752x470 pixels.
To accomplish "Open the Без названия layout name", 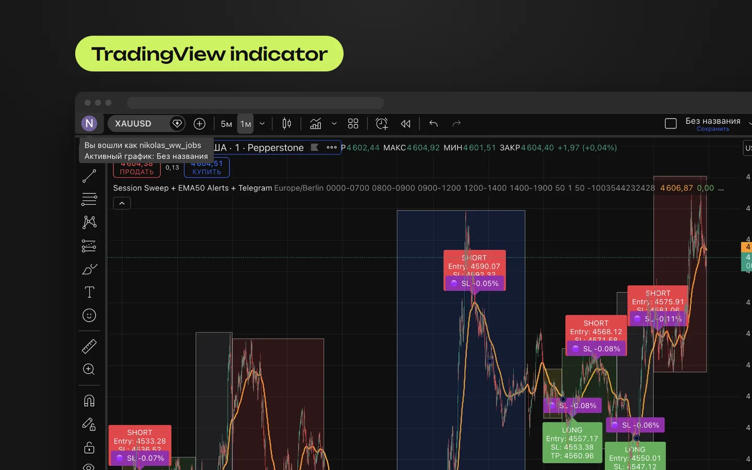I will 713,121.
